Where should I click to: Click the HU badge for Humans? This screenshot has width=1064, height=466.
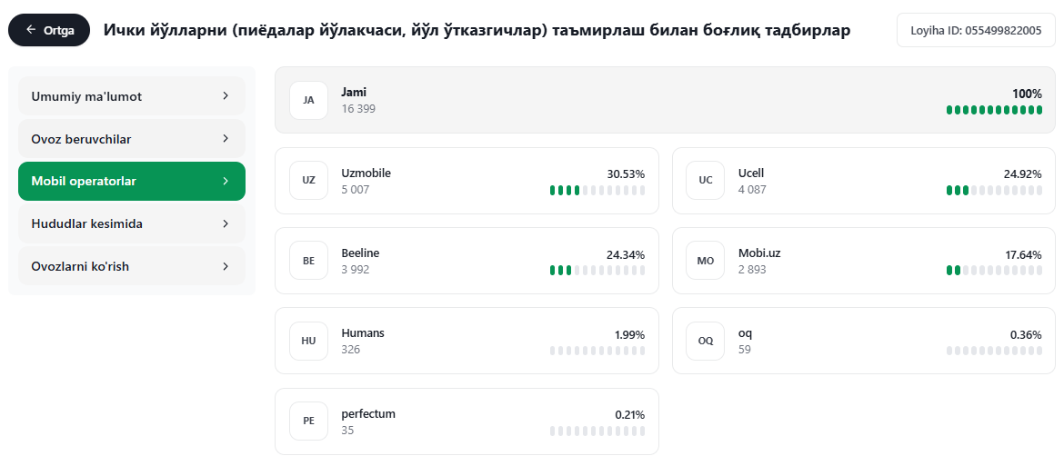309,341
